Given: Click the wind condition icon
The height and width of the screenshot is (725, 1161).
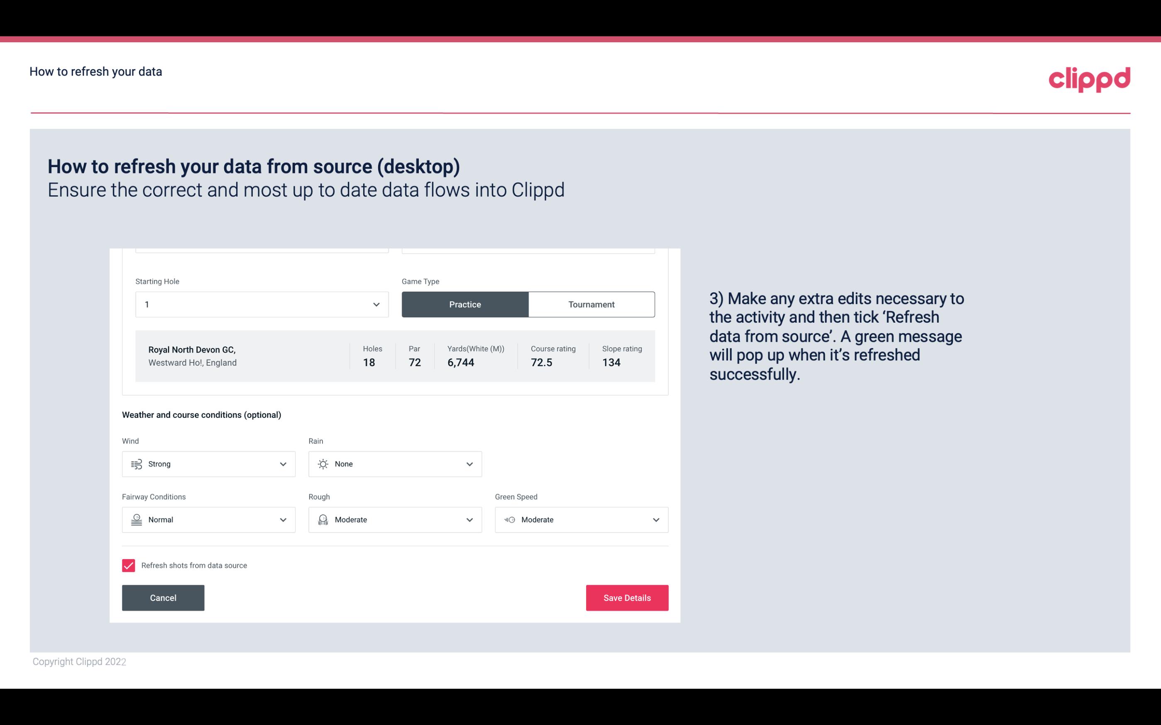Looking at the screenshot, I should (136, 464).
